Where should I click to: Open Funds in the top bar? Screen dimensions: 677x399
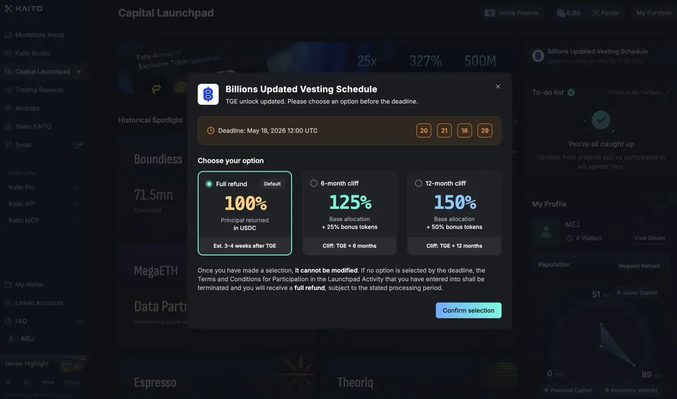605,13
